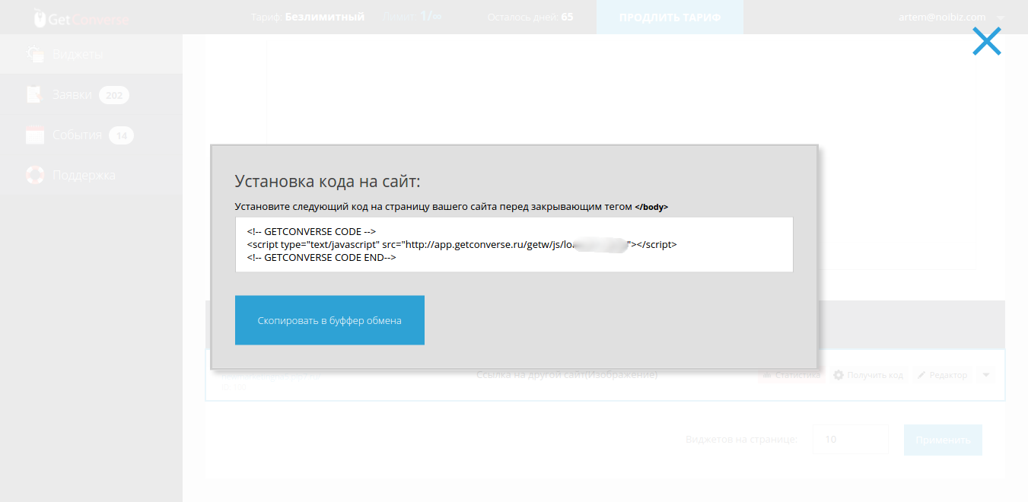
Task: Click the Заявки sidebar icon
Action: pyautogui.click(x=34, y=94)
